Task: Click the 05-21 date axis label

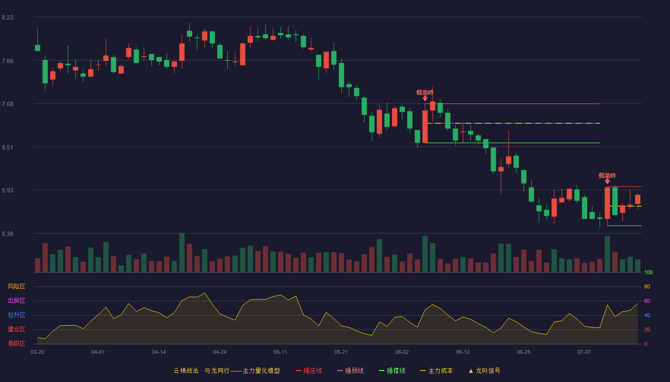Action: 341,352
